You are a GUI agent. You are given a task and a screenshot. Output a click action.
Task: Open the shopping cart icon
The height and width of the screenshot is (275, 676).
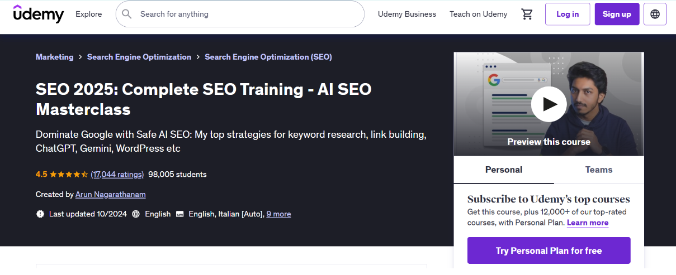pos(527,14)
